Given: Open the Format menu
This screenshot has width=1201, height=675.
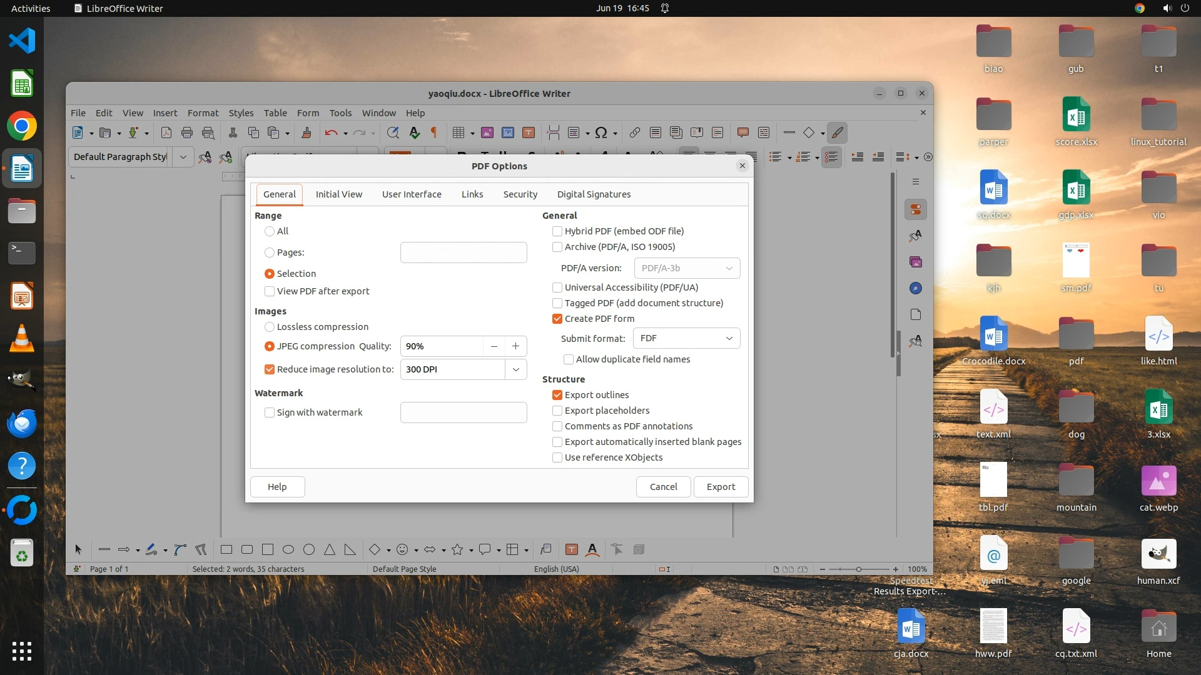Looking at the screenshot, I should coord(203,113).
